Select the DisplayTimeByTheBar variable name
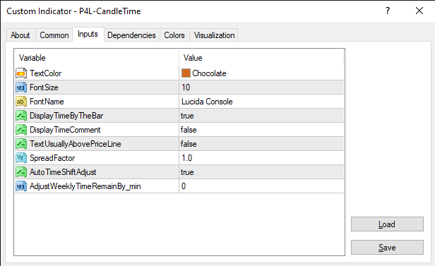The height and width of the screenshot is (266, 435). 66,116
